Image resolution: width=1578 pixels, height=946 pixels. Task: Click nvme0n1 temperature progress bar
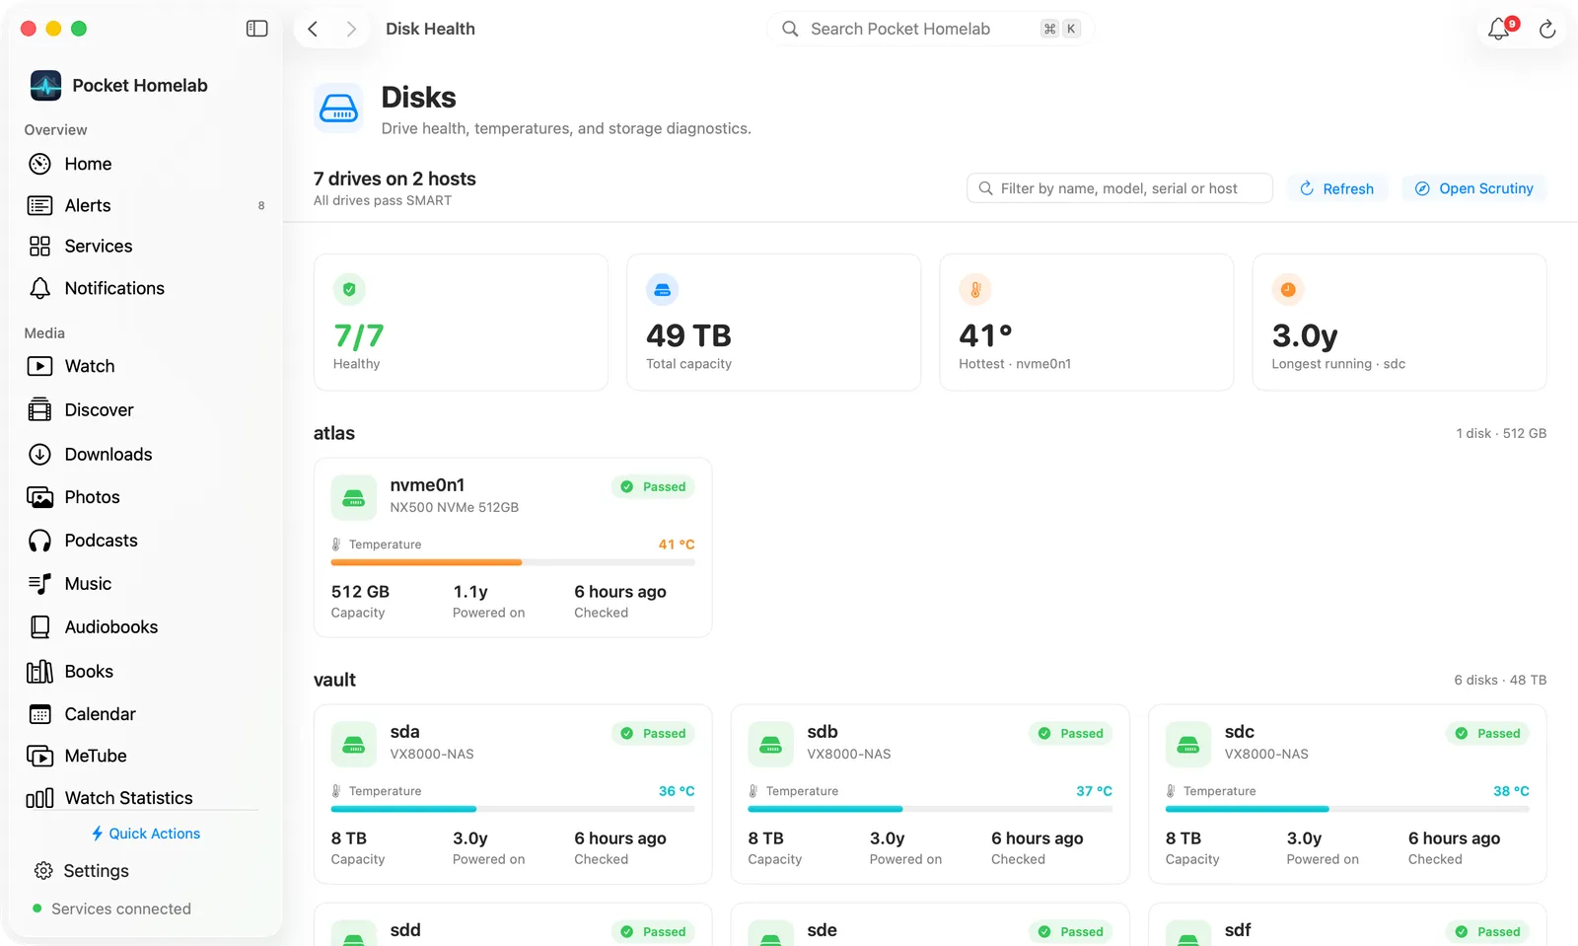point(513,562)
